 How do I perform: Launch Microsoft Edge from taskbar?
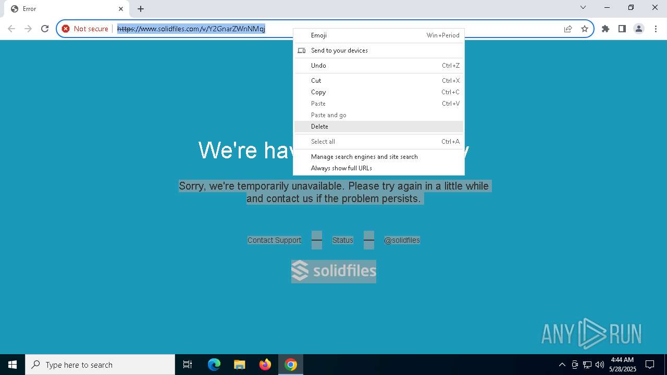click(214, 365)
